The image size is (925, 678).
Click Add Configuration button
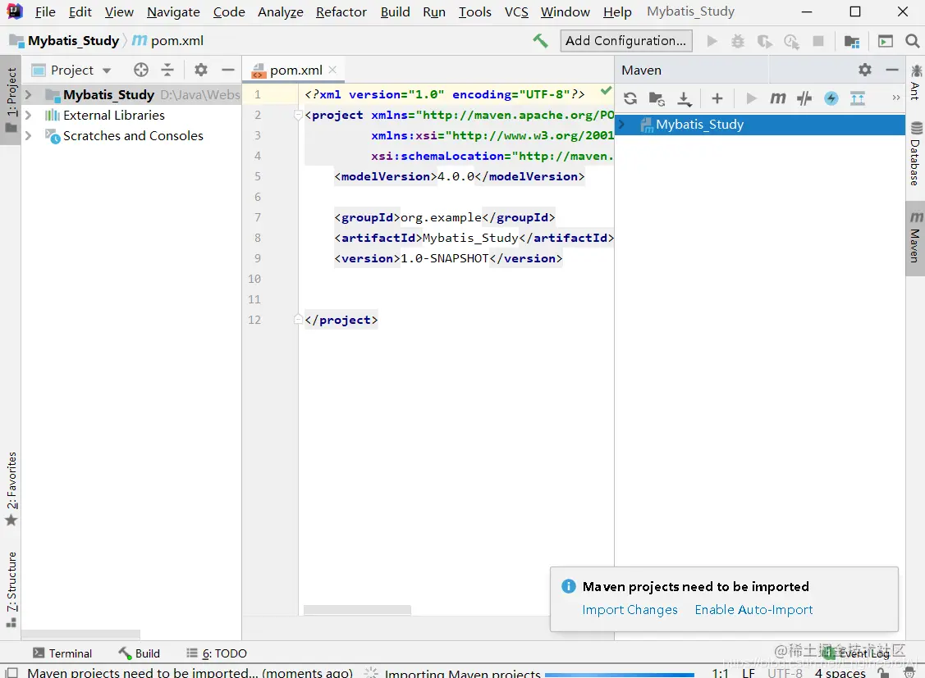tap(626, 41)
